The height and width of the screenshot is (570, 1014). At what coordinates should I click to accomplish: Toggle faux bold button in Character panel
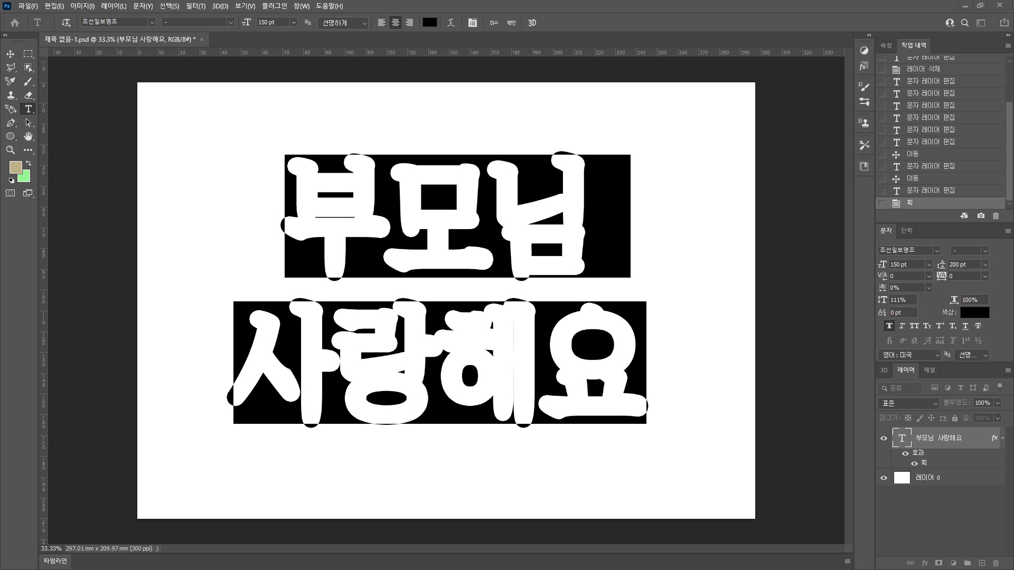(x=889, y=326)
